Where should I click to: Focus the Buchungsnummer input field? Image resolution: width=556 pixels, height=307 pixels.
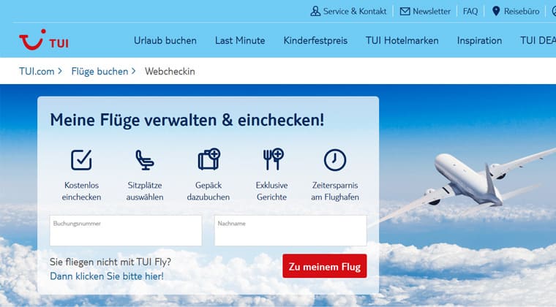click(126, 230)
